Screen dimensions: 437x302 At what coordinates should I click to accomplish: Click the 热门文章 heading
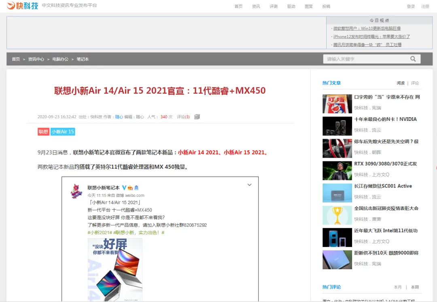(331, 83)
